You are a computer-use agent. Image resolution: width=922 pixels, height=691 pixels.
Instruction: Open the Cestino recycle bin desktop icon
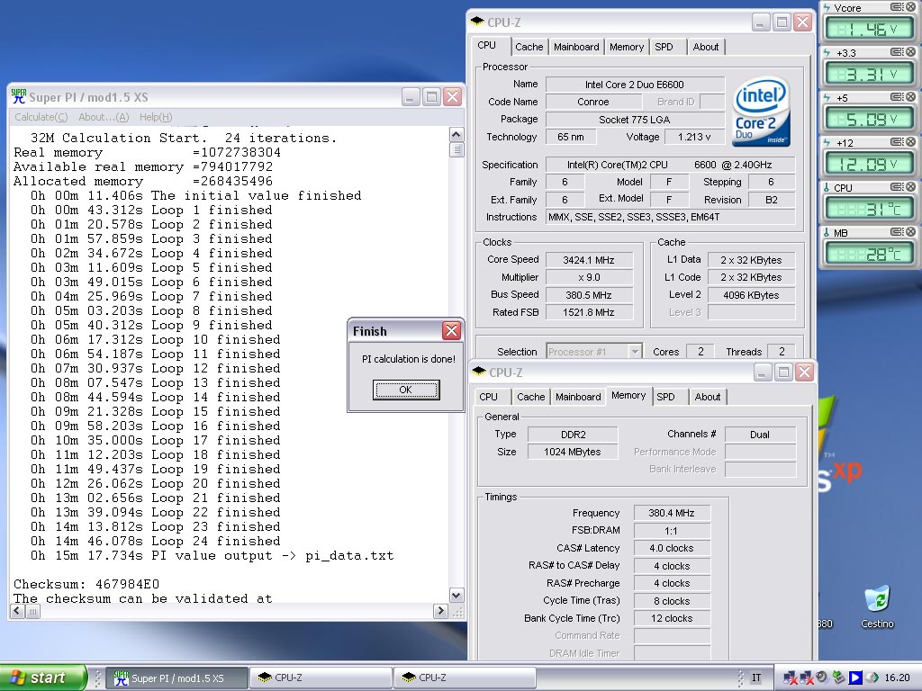[x=877, y=606]
